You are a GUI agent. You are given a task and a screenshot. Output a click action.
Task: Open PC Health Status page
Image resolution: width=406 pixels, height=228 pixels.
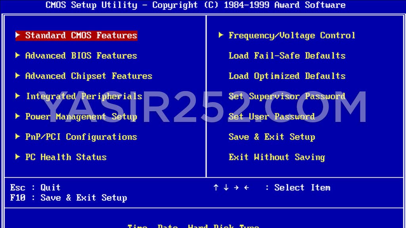coord(66,157)
